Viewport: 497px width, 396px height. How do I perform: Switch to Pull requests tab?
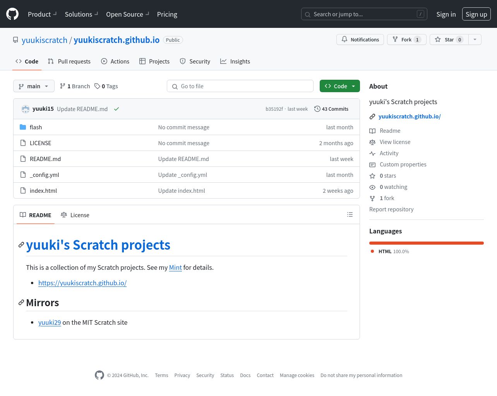69,61
